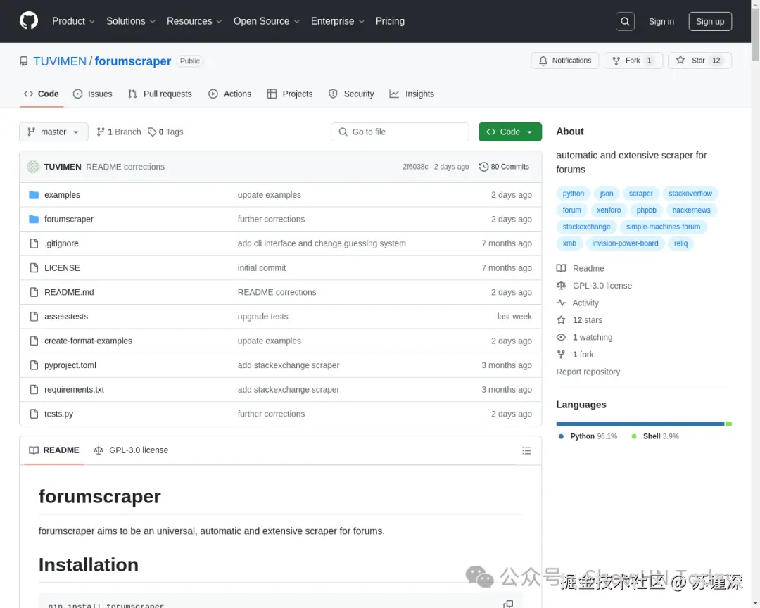Click the Sign up button
The width and height of the screenshot is (760, 608).
coord(710,21)
